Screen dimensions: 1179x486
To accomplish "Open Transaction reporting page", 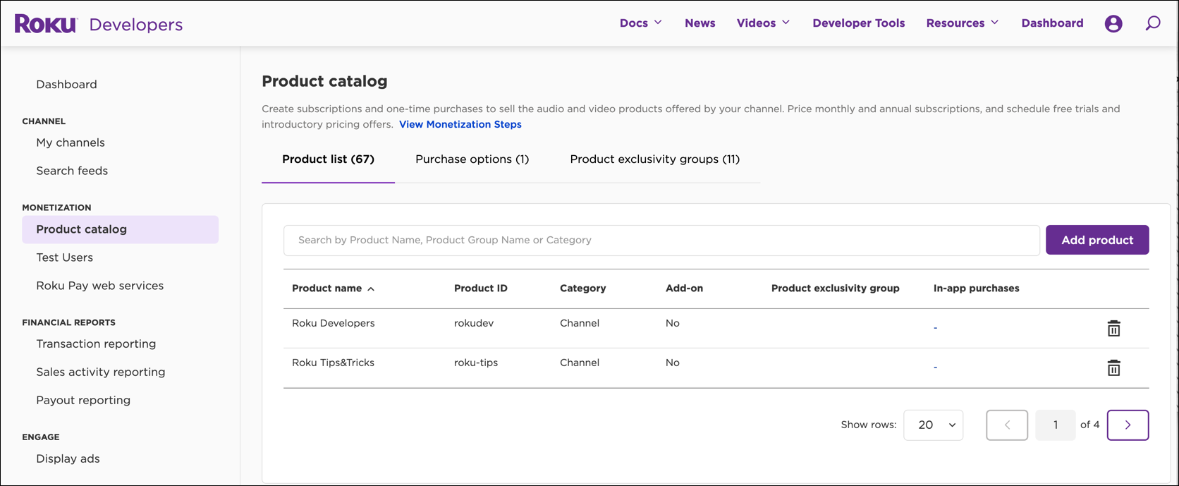I will pyautogui.click(x=96, y=344).
